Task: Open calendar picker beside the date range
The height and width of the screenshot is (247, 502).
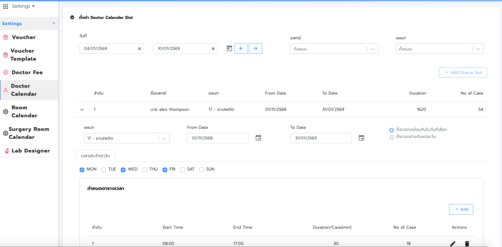Action: [229, 48]
